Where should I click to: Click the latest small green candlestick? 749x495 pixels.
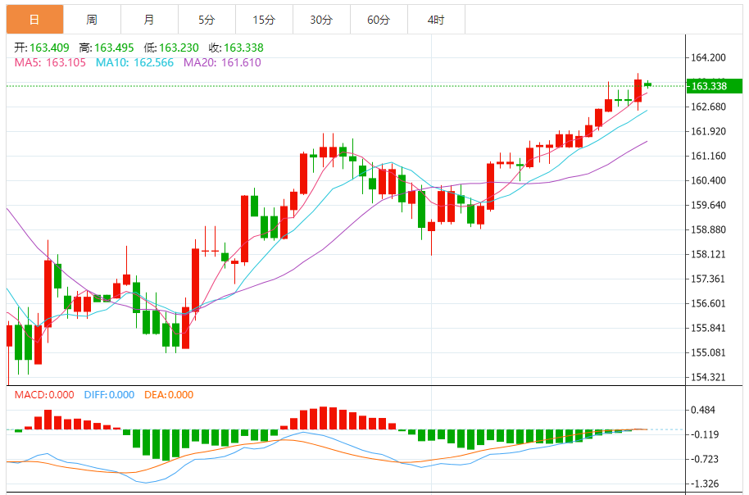click(647, 84)
